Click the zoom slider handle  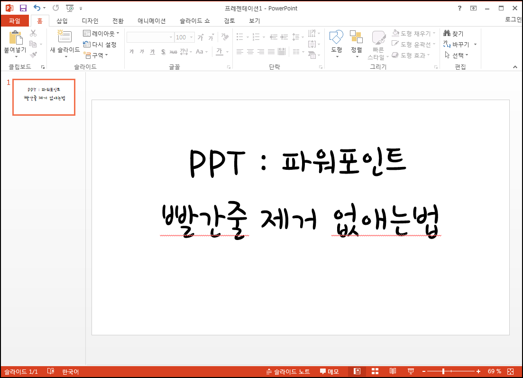click(x=443, y=371)
